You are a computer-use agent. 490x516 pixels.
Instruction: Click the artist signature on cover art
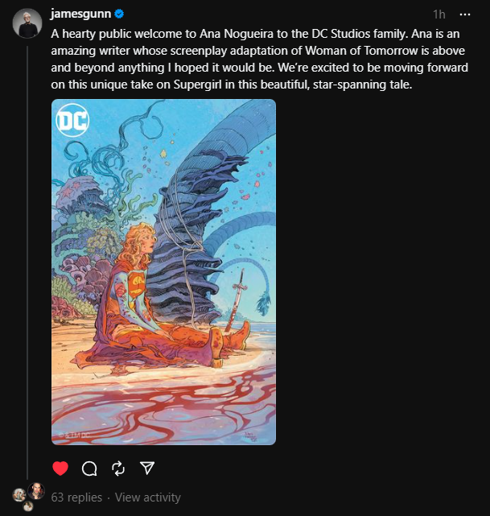tap(250, 436)
